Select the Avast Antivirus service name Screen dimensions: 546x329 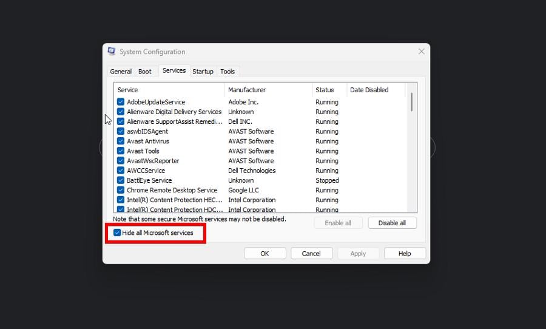coord(148,141)
